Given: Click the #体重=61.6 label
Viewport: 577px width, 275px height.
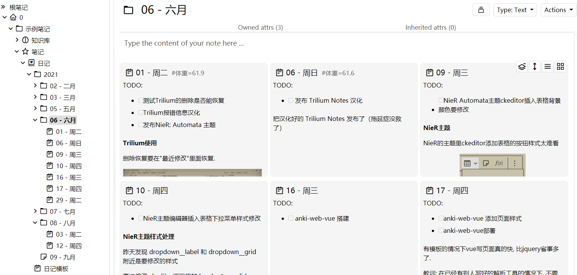Looking at the screenshot, I should point(338,73).
